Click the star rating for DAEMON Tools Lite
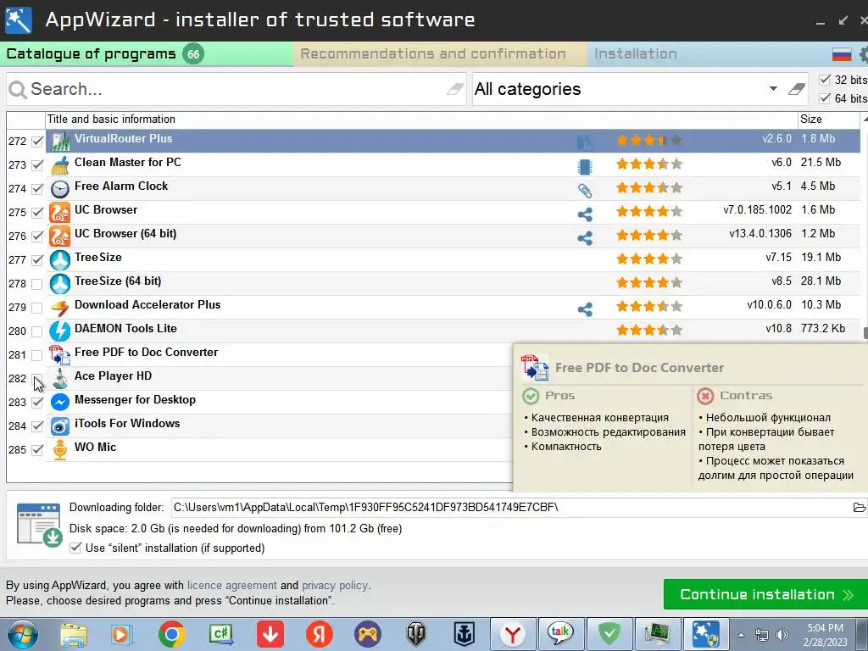The image size is (868, 651). pyautogui.click(x=648, y=331)
